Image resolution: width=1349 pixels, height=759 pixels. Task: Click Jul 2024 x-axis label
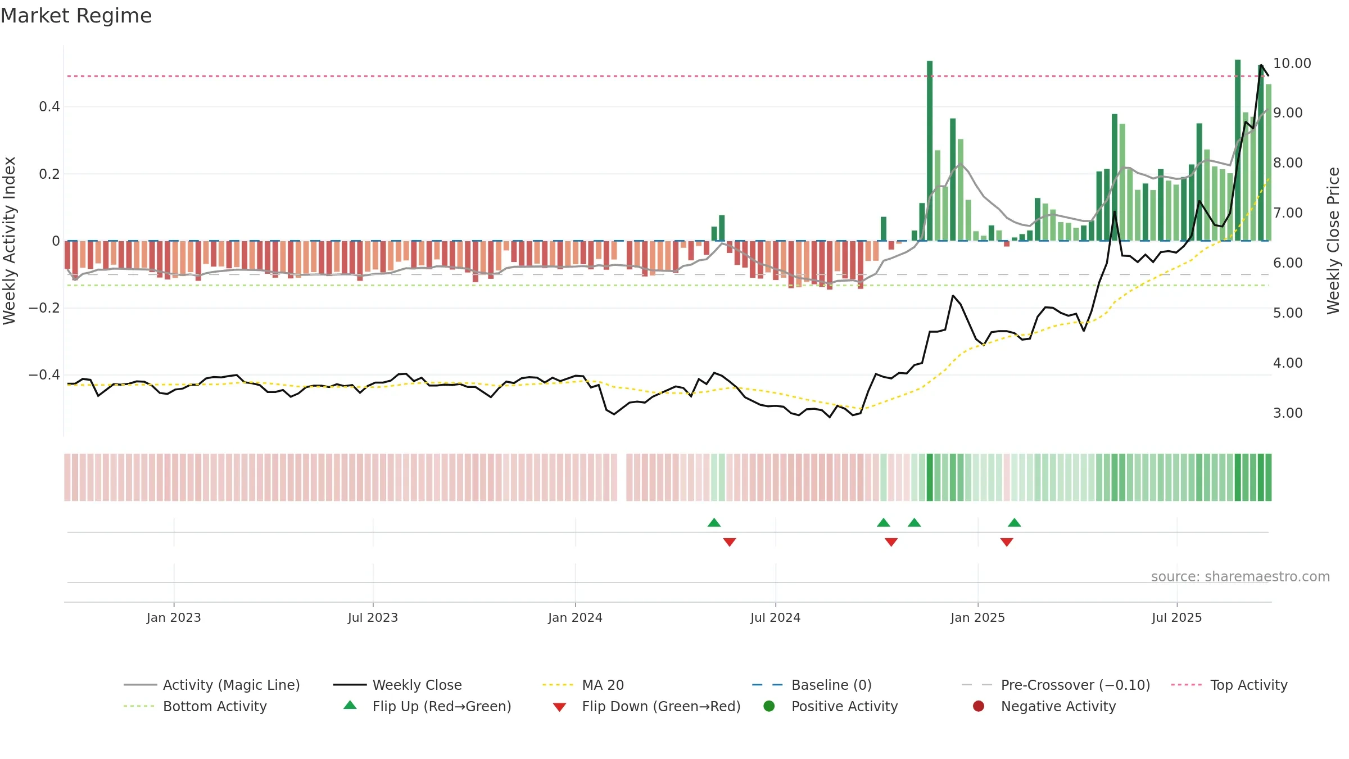(775, 617)
